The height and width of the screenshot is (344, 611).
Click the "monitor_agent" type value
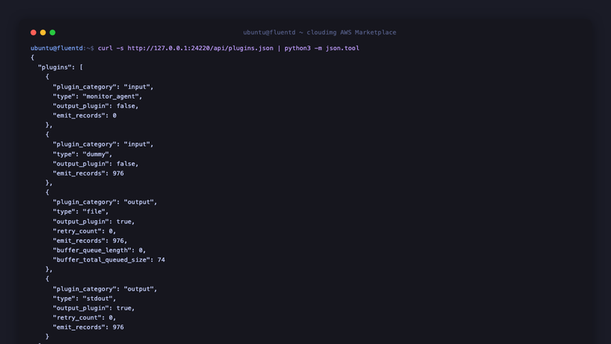point(112,96)
